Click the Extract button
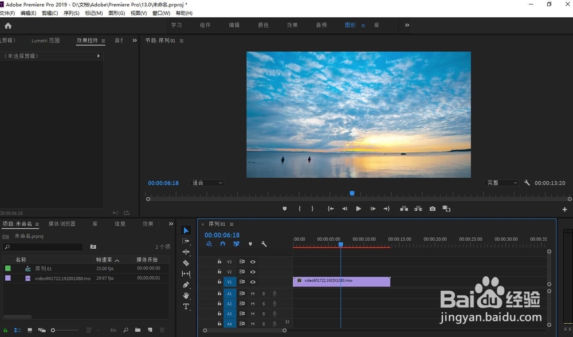 coord(418,209)
